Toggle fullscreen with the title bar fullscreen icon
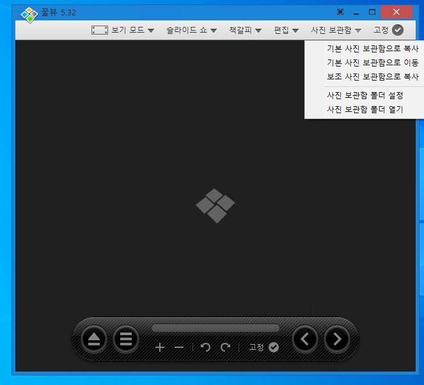Screen dimensions: 424x385 340,12
